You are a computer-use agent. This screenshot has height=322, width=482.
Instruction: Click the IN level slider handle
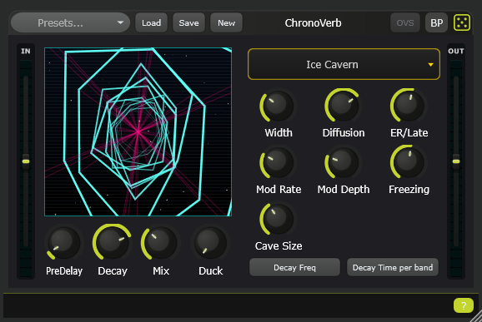[x=26, y=161]
